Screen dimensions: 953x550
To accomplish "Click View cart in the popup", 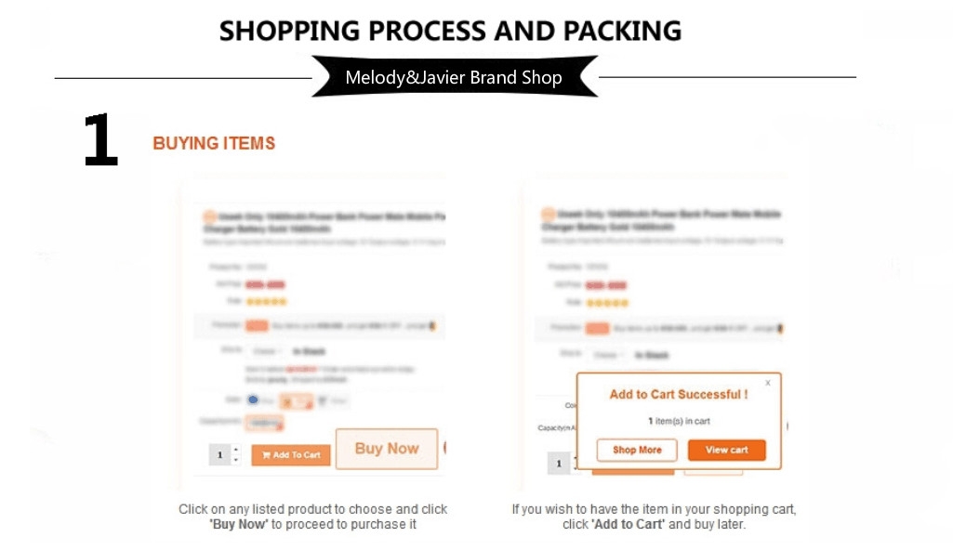I will pyautogui.click(x=726, y=450).
